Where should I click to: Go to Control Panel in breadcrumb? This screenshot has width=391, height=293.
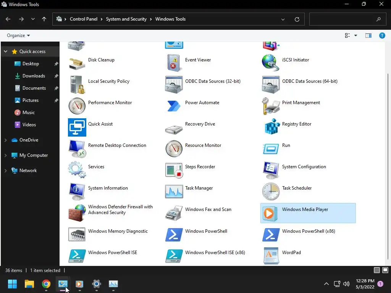click(x=84, y=19)
